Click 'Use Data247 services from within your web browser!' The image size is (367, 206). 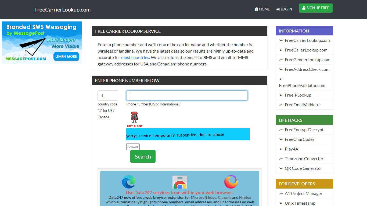pos(180,193)
